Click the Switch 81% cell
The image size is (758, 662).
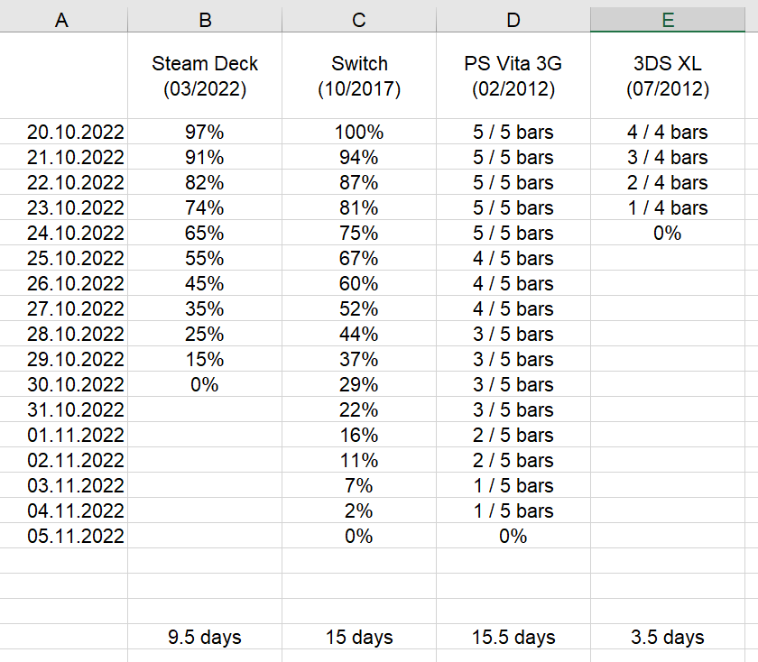click(x=359, y=207)
